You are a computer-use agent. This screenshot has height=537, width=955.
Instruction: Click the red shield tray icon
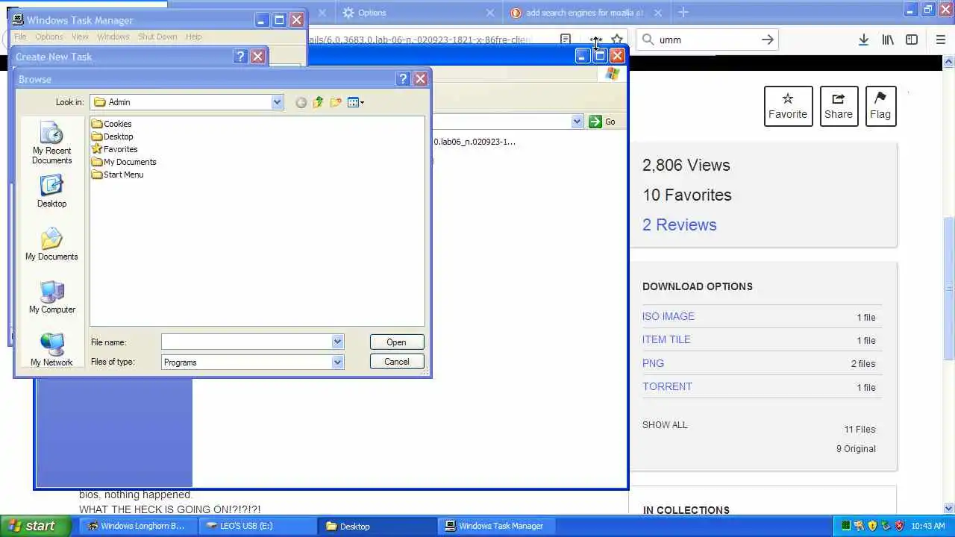pos(899,526)
